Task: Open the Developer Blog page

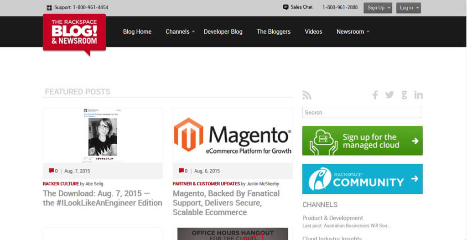Action: tap(223, 31)
